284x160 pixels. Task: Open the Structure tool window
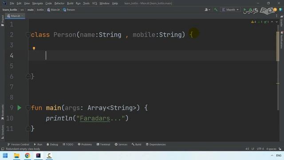point(2,132)
